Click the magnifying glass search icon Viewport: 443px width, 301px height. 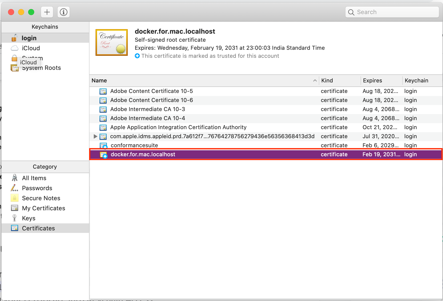click(351, 12)
